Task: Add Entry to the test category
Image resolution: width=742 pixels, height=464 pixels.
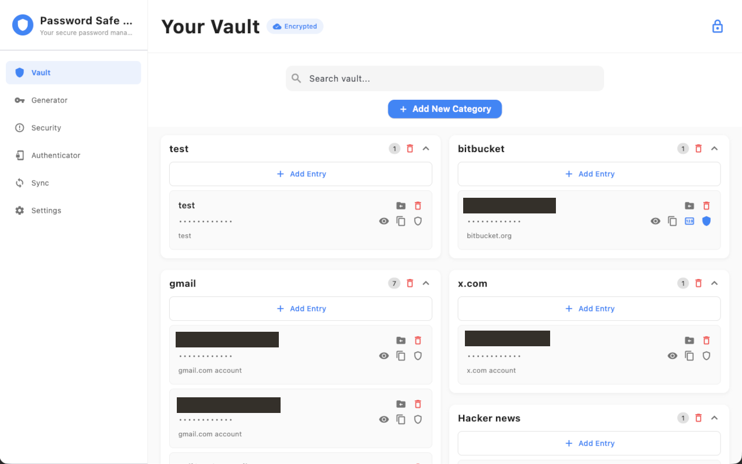Action: (301, 174)
